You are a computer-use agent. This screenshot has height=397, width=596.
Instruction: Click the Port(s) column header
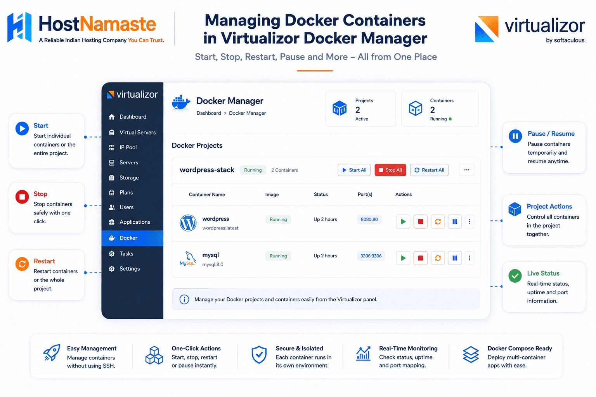point(365,195)
